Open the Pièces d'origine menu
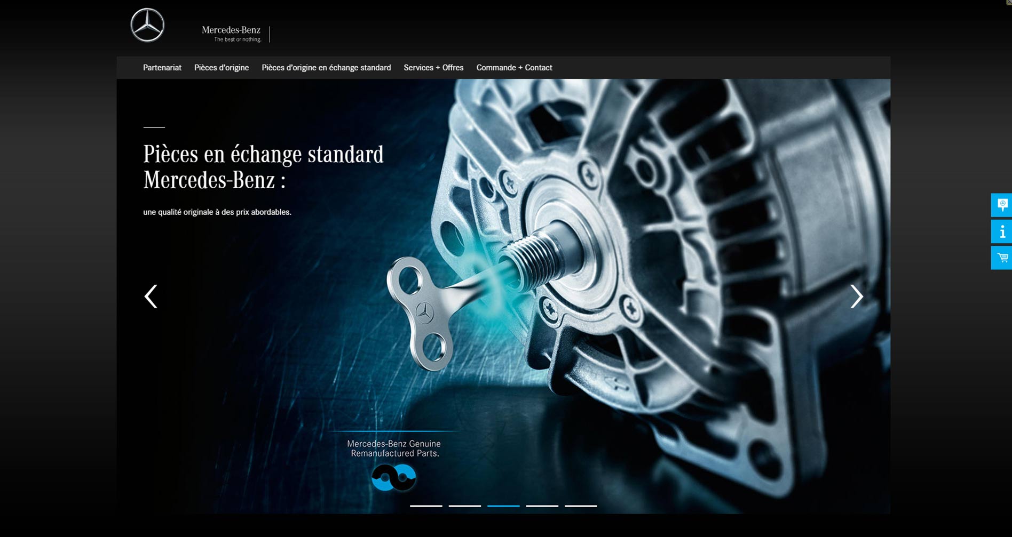This screenshot has width=1012, height=537. point(222,68)
